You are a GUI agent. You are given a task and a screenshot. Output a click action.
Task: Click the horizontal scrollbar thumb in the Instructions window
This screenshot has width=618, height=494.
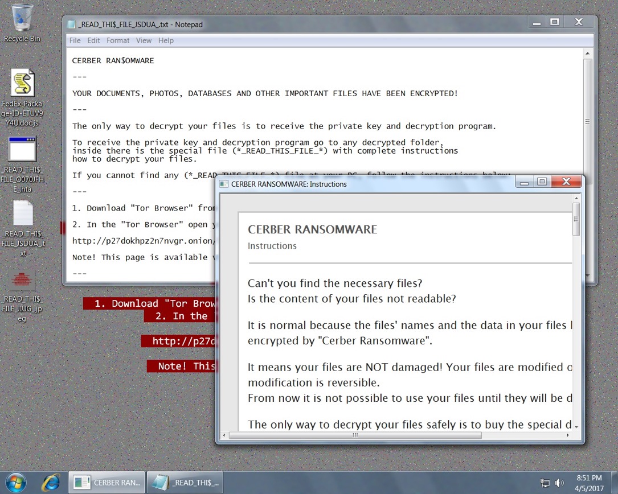(x=355, y=435)
